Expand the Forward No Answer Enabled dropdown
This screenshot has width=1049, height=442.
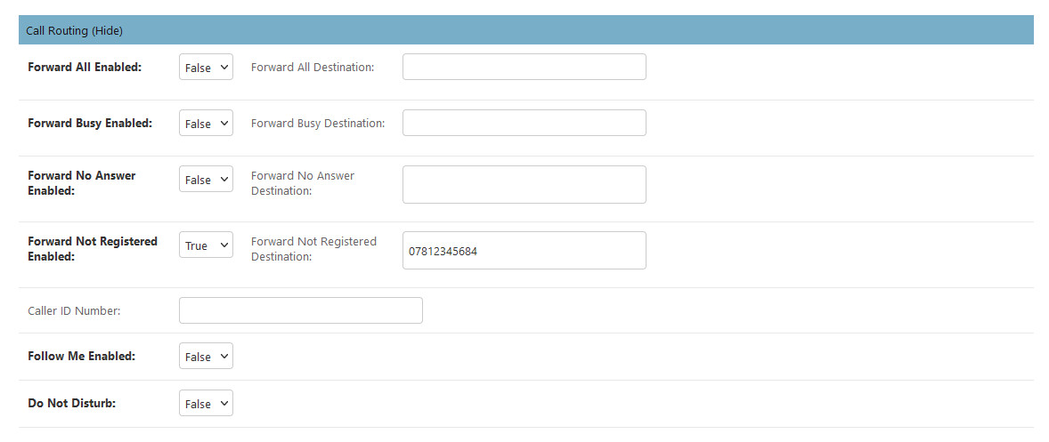coord(206,180)
